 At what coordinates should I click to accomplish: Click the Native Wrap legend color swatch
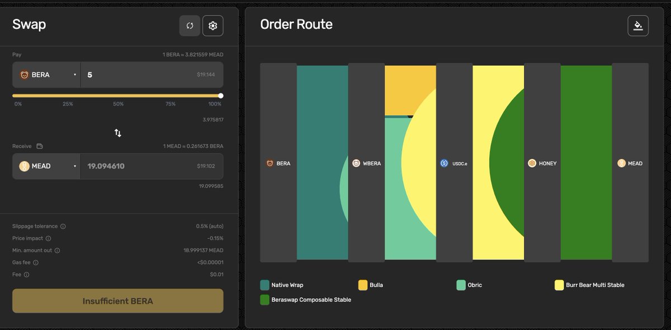pyautogui.click(x=265, y=285)
